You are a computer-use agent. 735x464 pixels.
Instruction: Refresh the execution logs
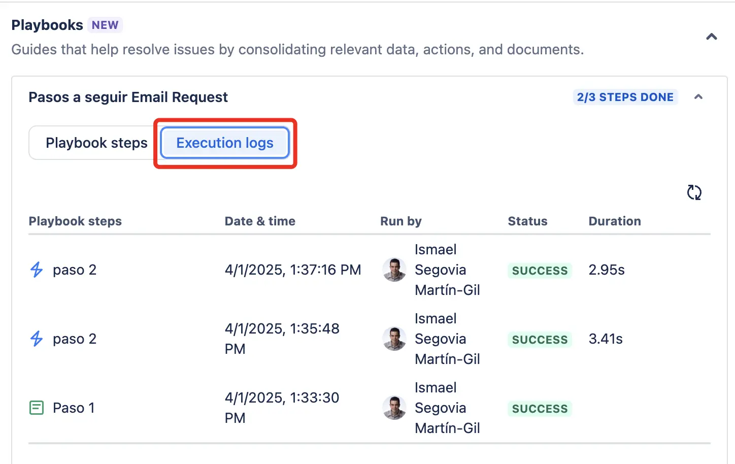point(694,192)
